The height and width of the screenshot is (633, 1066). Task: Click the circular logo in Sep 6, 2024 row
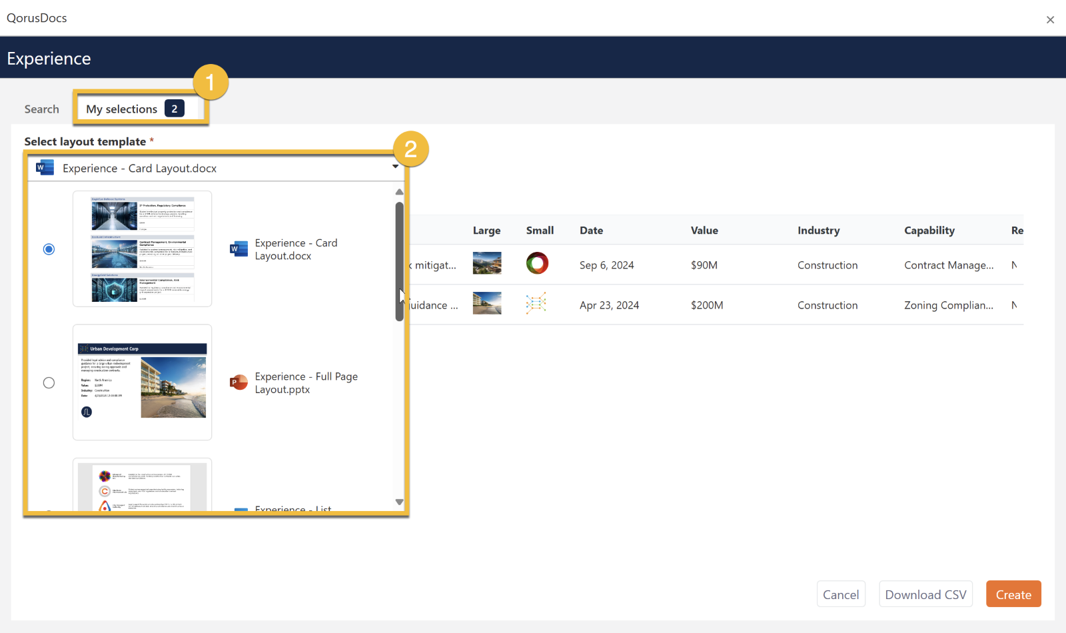537,263
